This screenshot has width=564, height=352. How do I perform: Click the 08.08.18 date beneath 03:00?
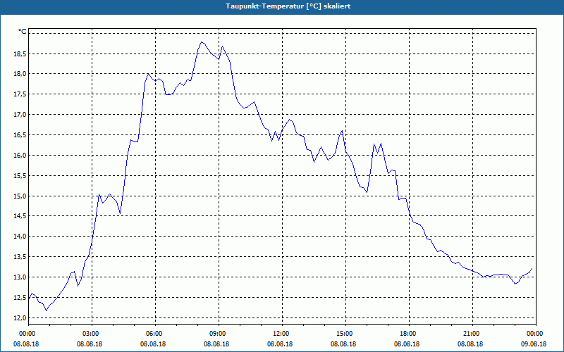coord(90,344)
